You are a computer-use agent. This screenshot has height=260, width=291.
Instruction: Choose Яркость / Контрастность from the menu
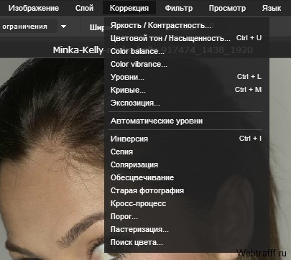pyautogui.click(x=187, y=25)
